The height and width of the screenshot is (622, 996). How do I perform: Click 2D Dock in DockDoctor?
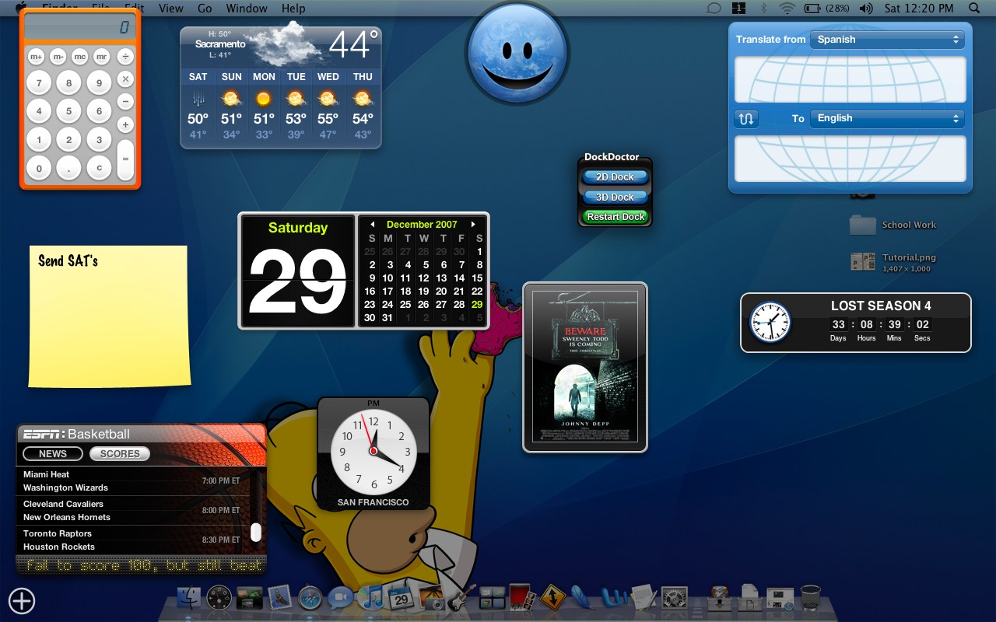click(615, 177)
